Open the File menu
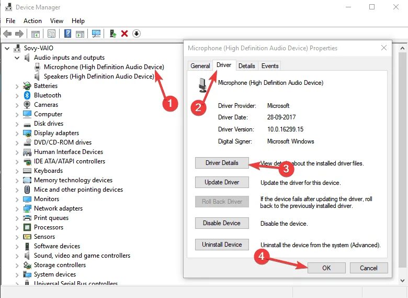 10,21
